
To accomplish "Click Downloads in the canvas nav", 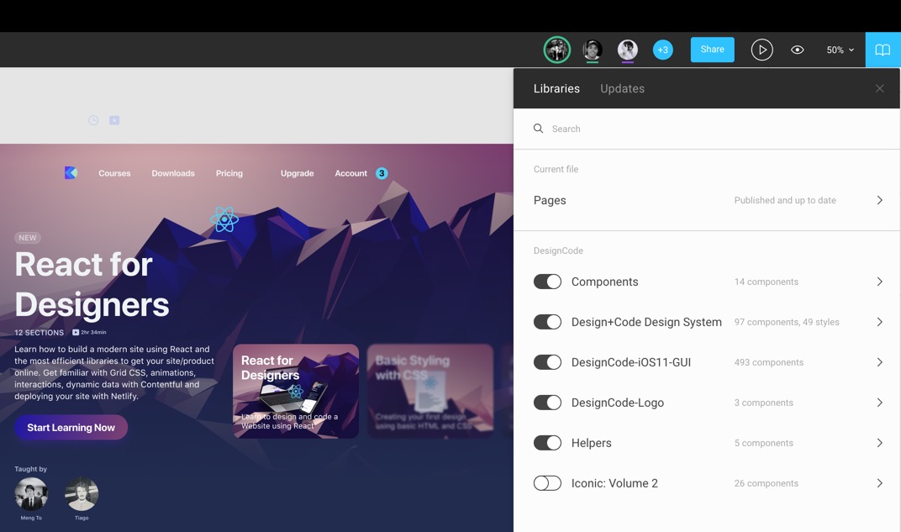I will tap(173, 173).
